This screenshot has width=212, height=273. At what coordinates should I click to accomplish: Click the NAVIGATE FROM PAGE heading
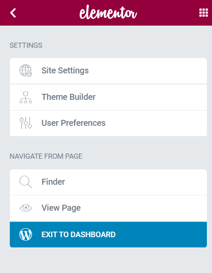click(46, 157)
